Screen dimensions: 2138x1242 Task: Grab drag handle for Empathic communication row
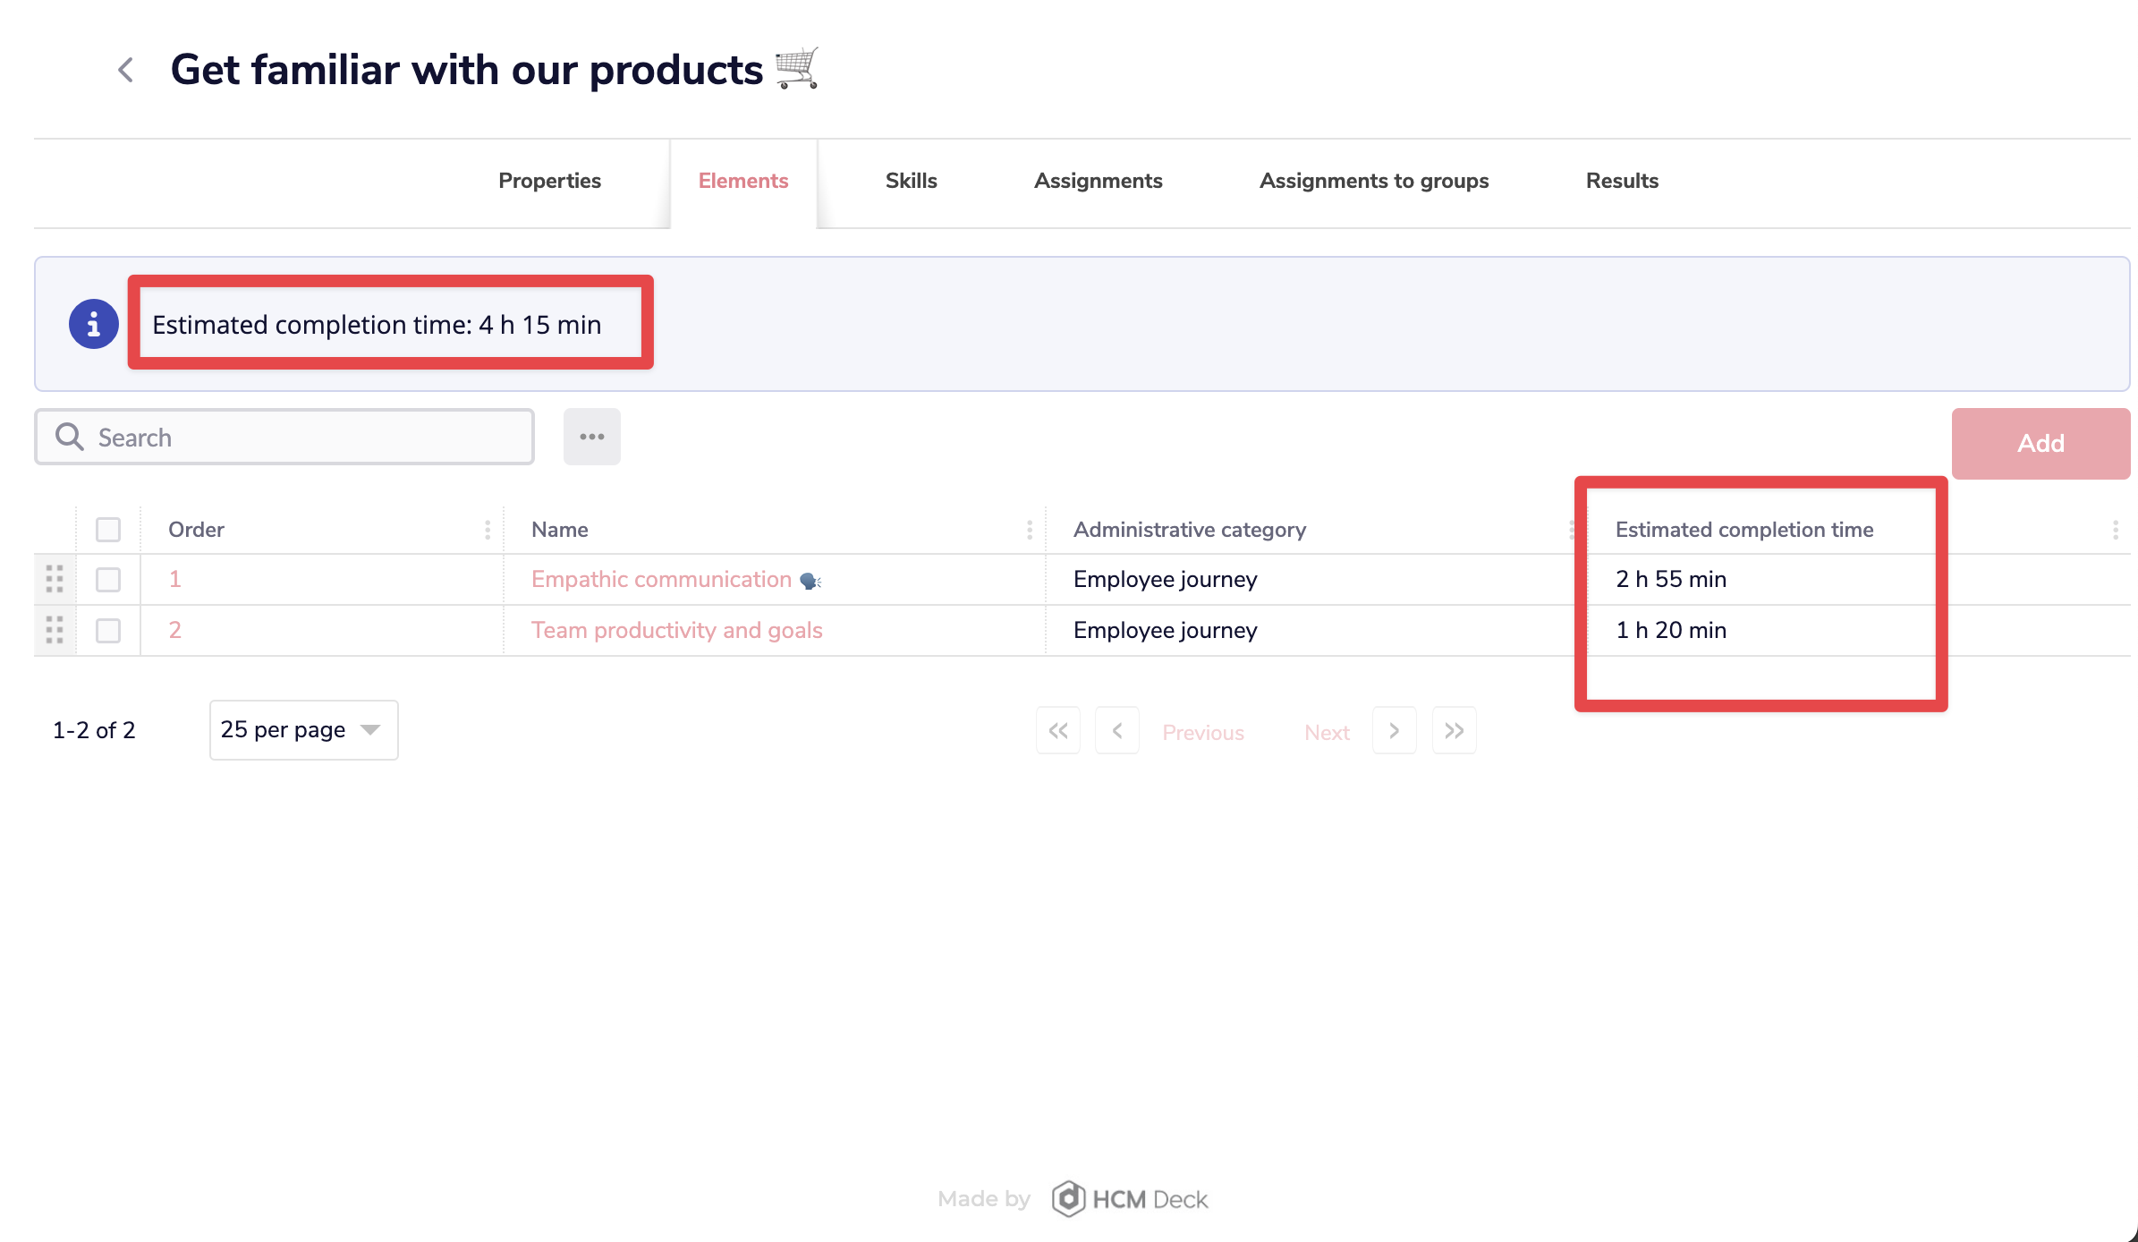tap(55, 579)
